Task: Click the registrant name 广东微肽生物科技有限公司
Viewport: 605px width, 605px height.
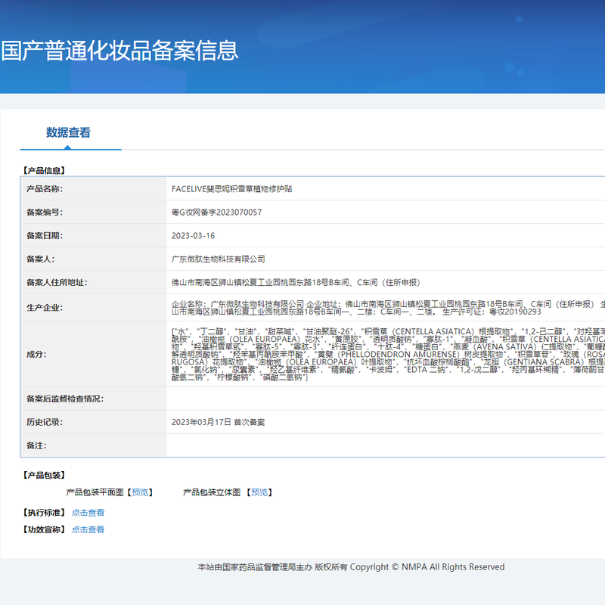Action: 219,259
